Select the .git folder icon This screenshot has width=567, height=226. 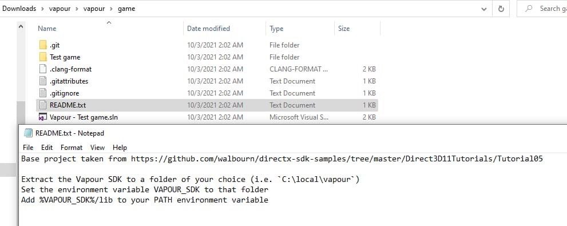click(43, 45)
